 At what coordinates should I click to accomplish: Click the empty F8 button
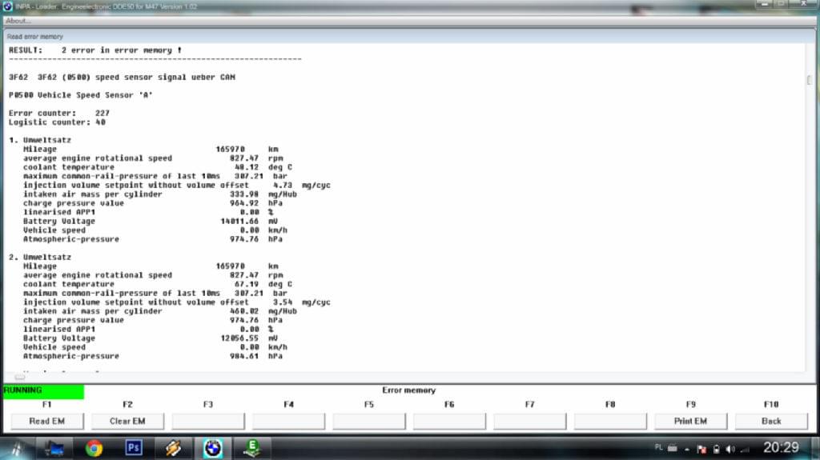610,422
